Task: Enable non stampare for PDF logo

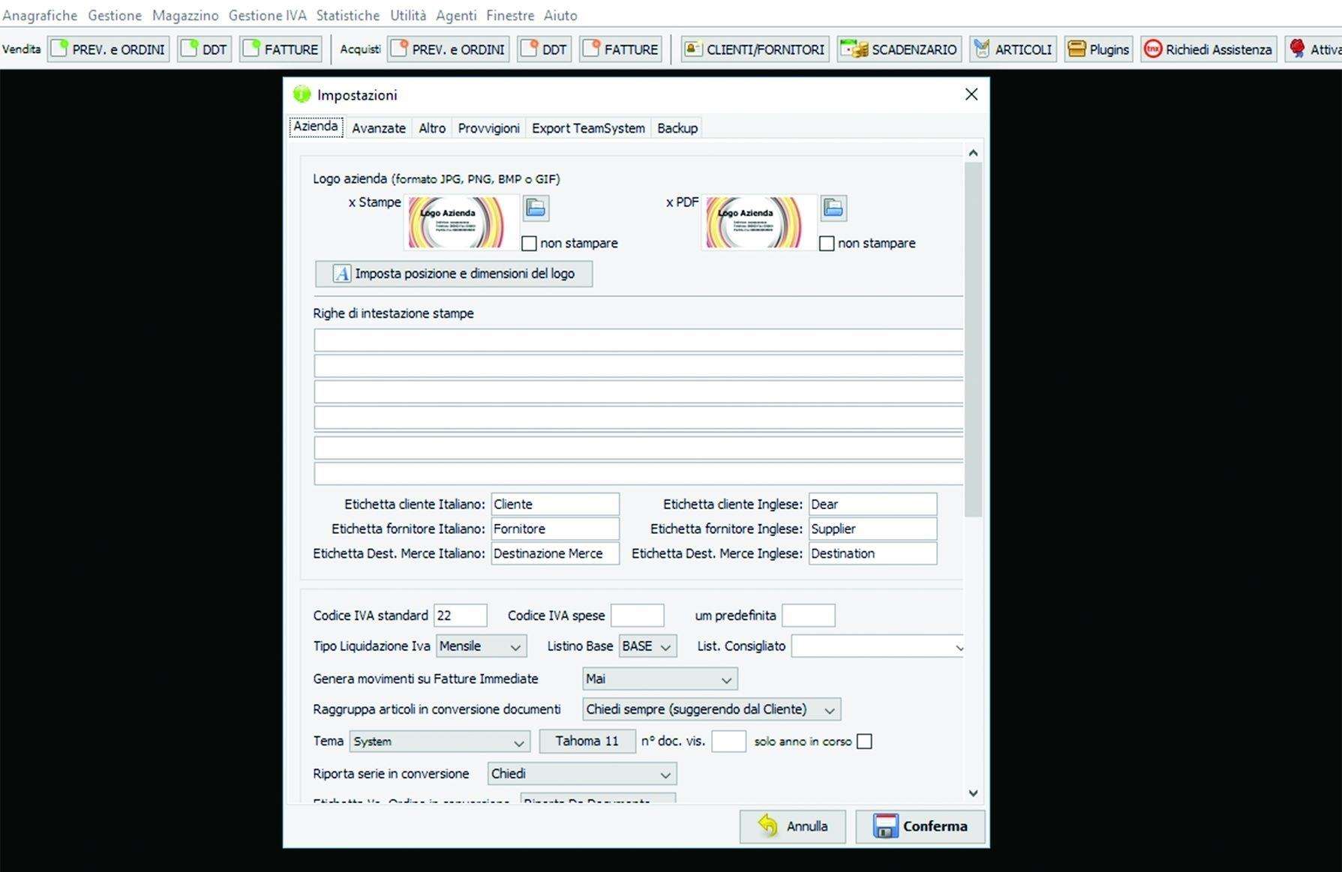Action: pyautogui.click(x=827, y=244)
